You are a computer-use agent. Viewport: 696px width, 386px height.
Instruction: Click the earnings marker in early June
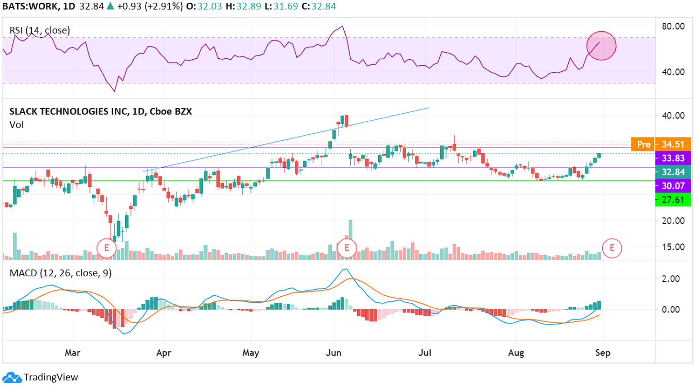coord(347,247)
